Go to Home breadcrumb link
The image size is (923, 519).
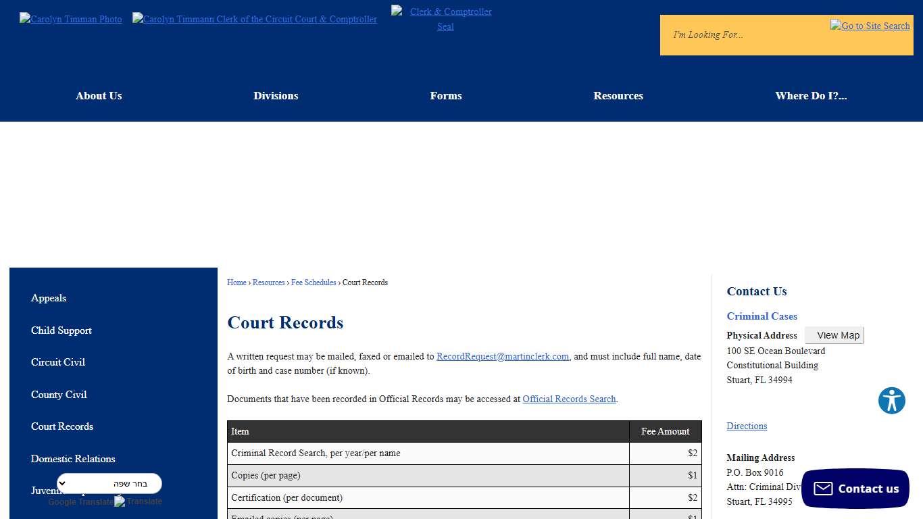click(236, 282)
